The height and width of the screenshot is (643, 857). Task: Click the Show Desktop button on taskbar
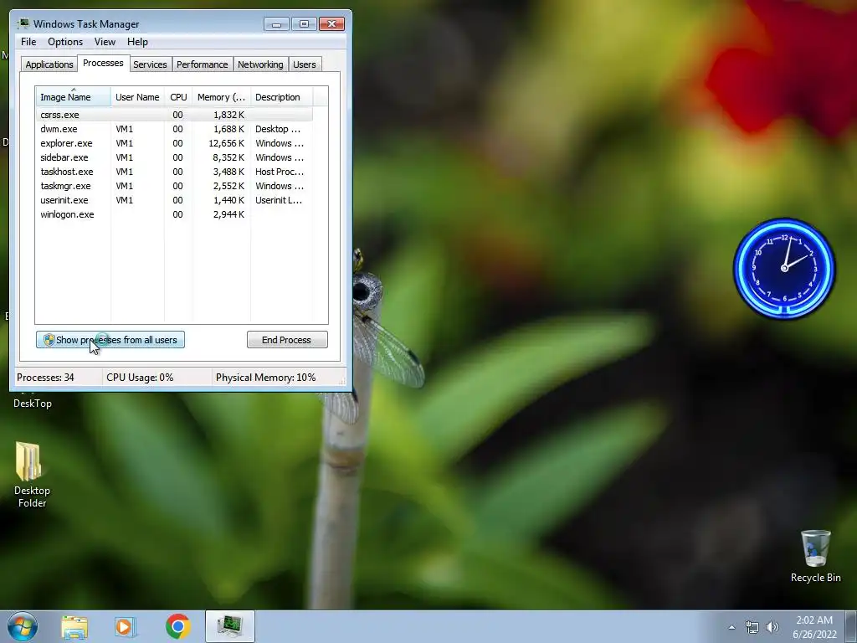point(851,626)
